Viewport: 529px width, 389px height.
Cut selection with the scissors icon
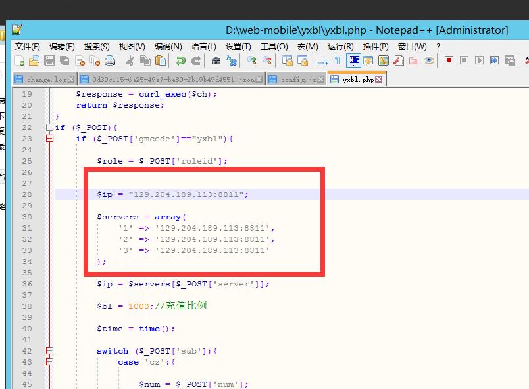(x=130, y=60)
